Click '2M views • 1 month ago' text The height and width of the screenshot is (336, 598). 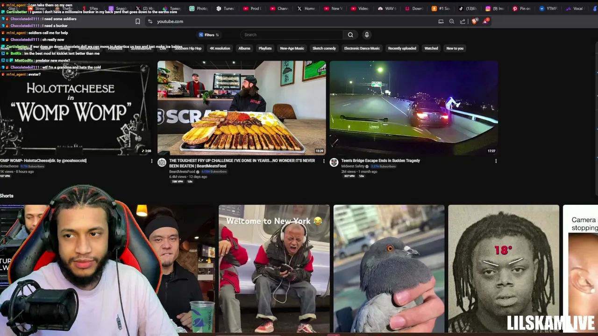359,172
